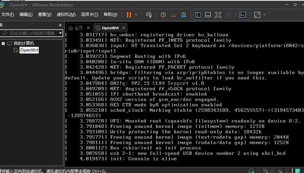Click the stretch guest display icon
The image size is (304, 173).
pyautogui.click(x=257, y=15)
